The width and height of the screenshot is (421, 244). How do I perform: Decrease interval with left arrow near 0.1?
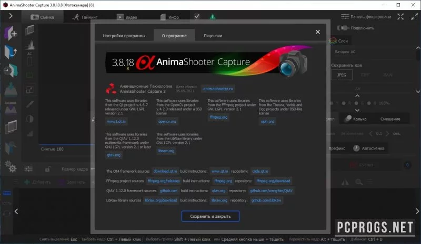coord(371,133)
